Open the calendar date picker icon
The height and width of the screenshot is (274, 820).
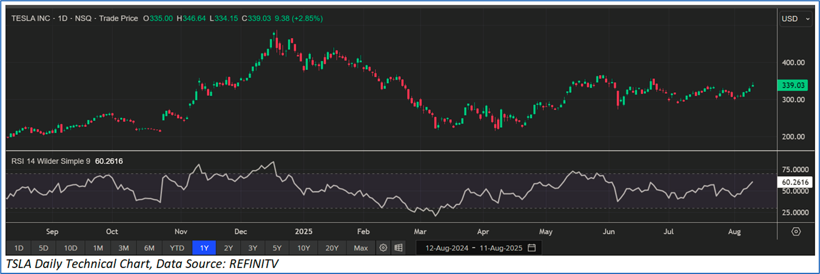[532, 248]
